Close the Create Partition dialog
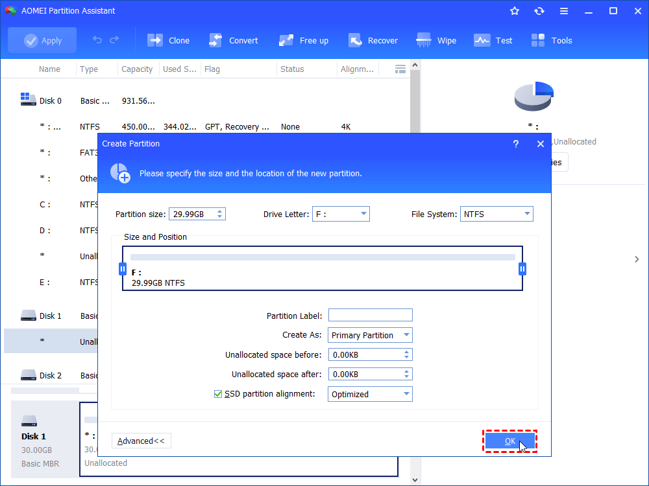The height and width of the screenshot is (486, 649). [x=541, y=144]
